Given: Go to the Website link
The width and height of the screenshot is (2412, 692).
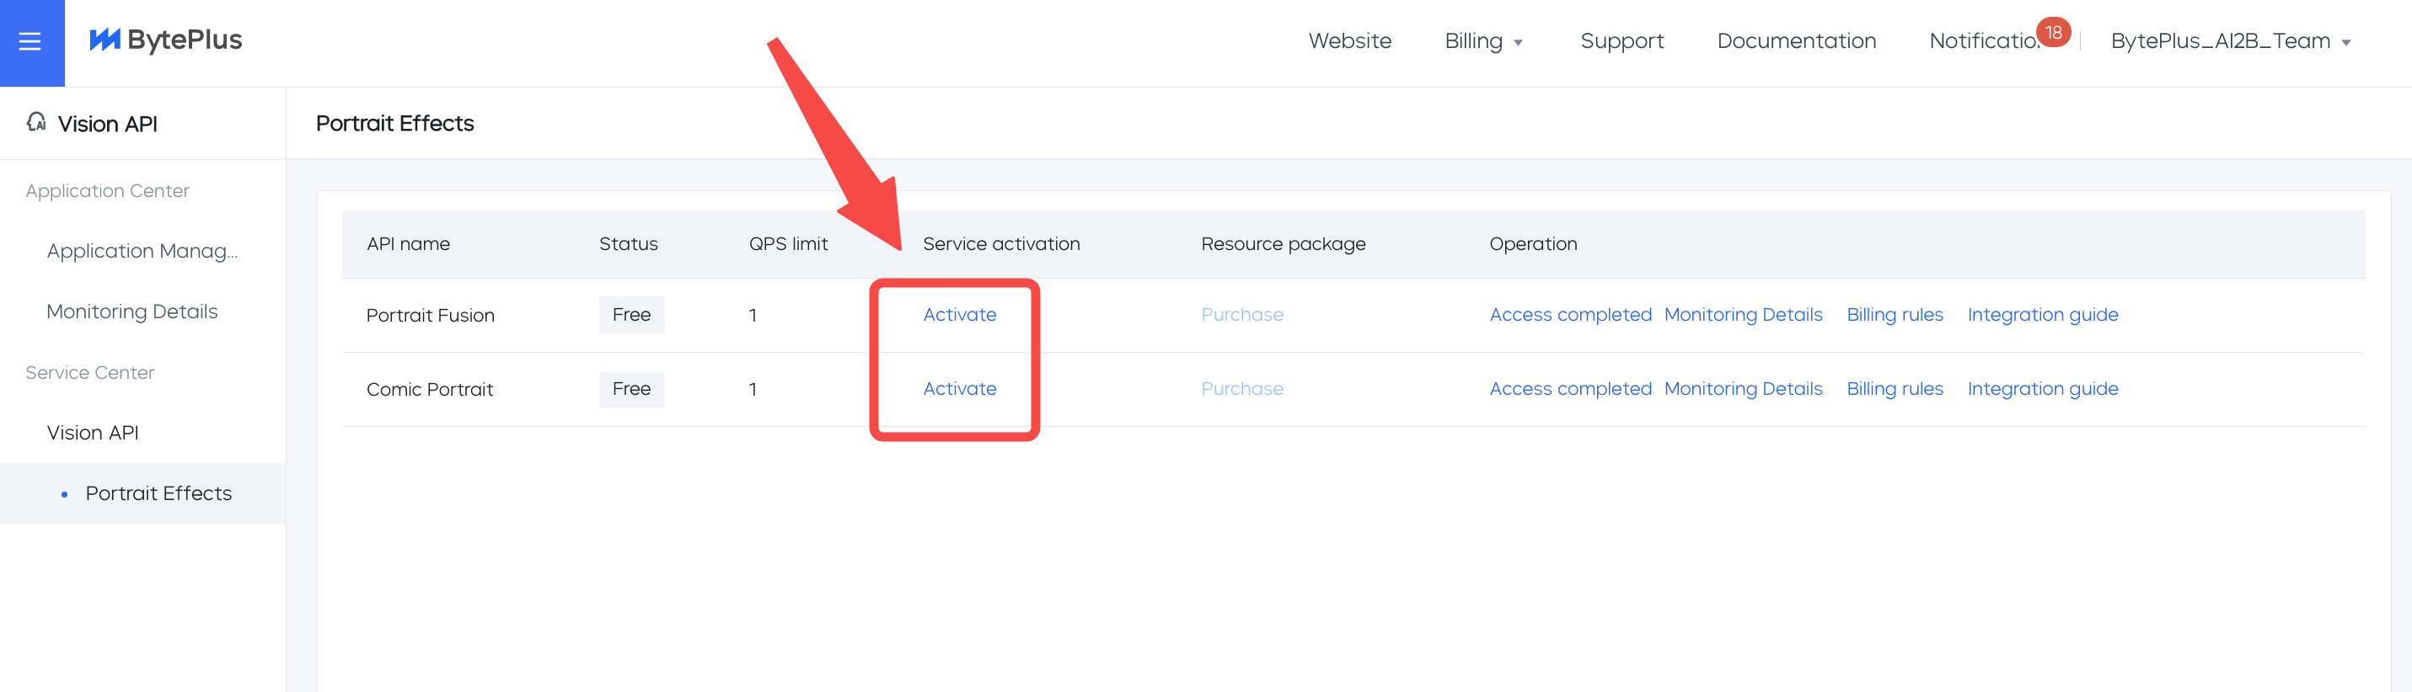Looking at the screenshot, I should pyautogui.click(x=1349, y=41).
